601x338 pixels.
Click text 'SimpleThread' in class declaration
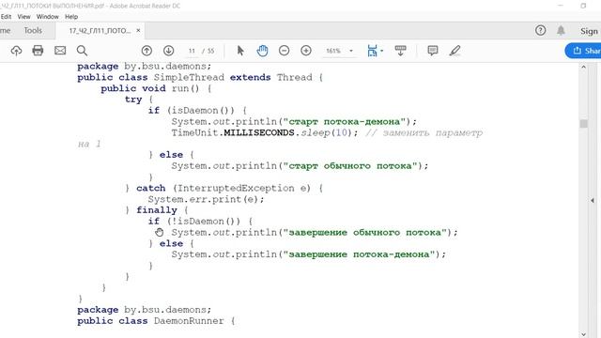pyautogui.click(x=189, y=77)
